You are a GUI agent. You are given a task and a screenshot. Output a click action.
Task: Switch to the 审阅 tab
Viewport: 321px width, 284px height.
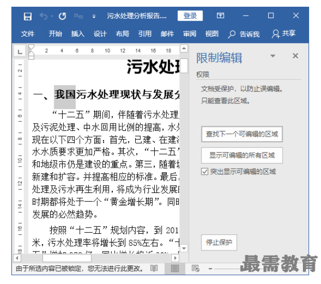click(x=189, y=34)
